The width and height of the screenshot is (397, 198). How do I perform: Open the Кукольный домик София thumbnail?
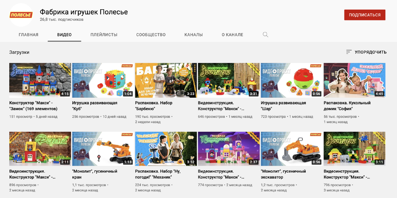tap(354, 80)
